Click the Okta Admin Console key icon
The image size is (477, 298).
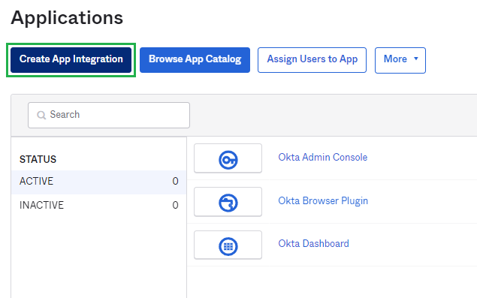pos(228,160)
